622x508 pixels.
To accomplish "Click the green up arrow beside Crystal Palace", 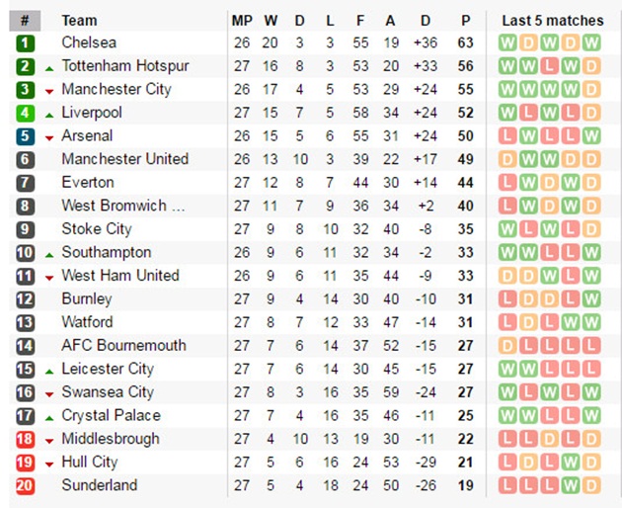I will click(x=49, y=418).
